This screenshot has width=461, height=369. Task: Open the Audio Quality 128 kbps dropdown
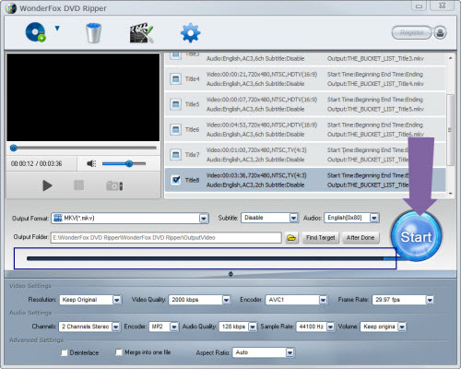coord(253,327)
